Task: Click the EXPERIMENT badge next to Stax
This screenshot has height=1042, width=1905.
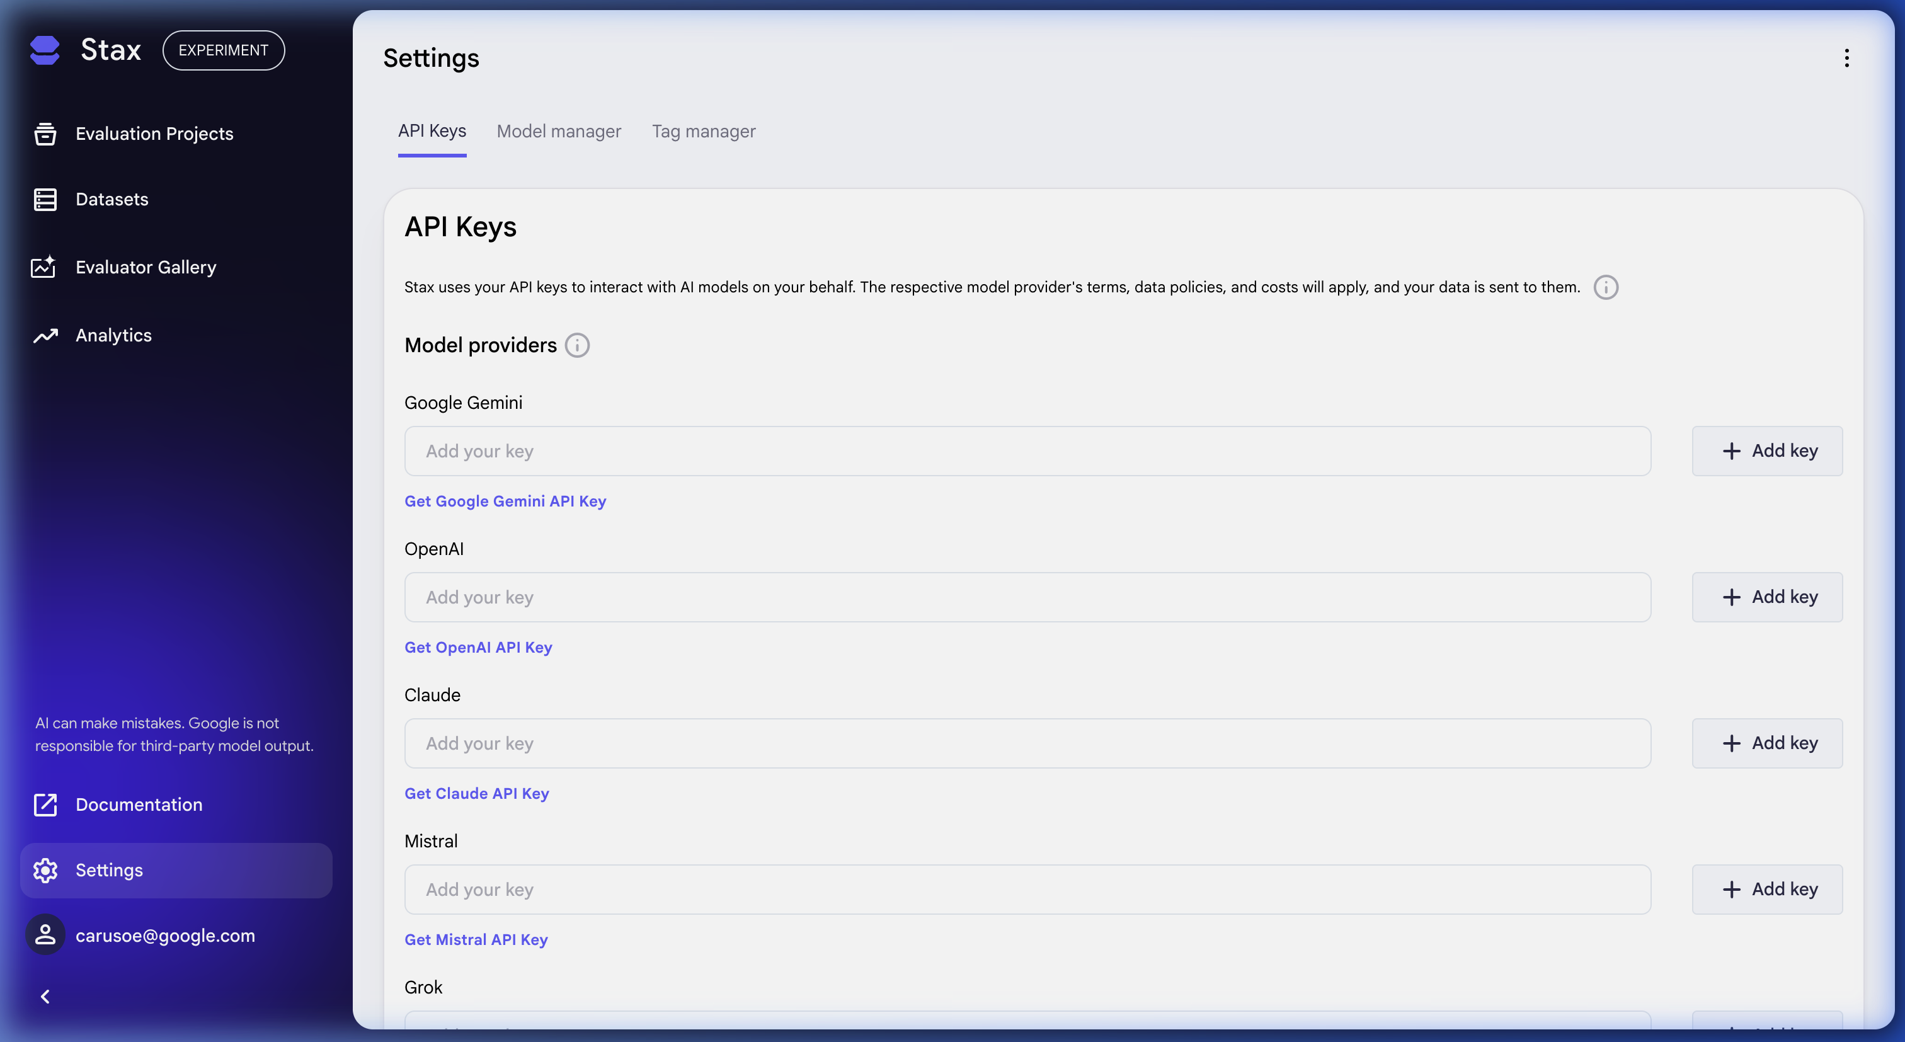Action: coord(224,50)
